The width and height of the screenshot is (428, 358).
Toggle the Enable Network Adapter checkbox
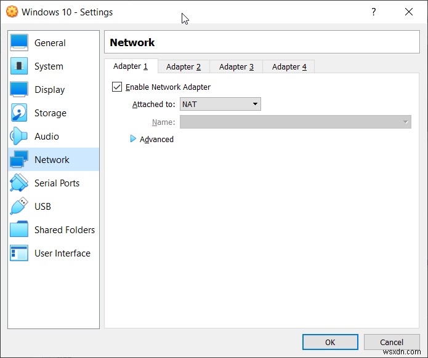click(117, 87)
